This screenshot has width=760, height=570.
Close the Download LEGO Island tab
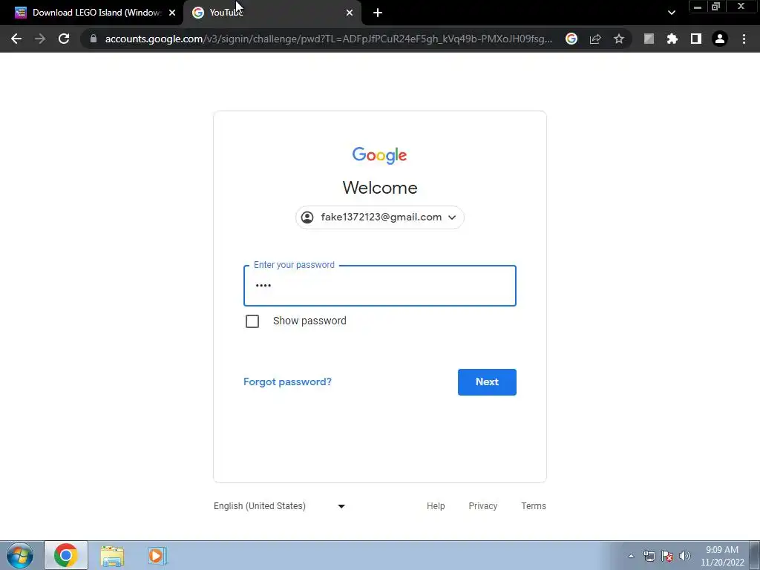tap(172, 13)
